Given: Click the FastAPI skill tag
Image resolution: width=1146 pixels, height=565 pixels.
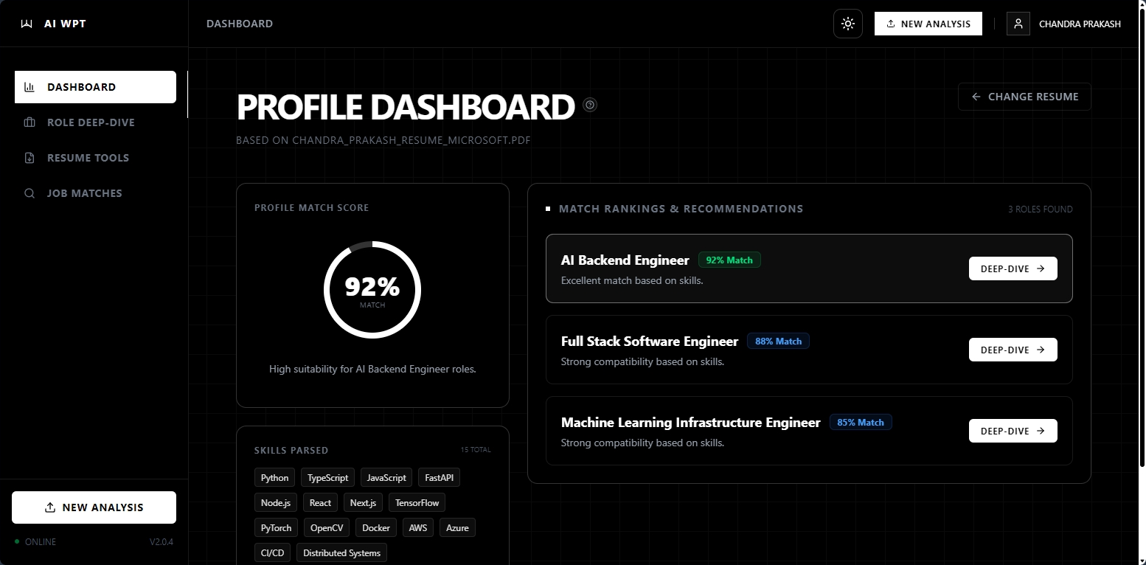Looking at the screenshot, I should pyautogui.click(x=439, y=478).
